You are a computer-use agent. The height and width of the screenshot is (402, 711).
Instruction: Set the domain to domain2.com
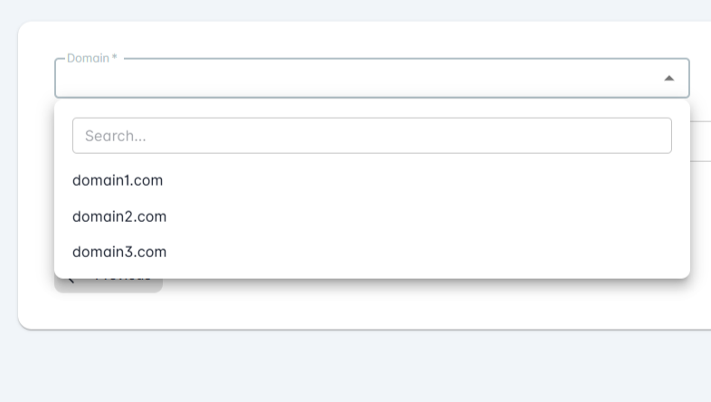tap(119, 216)
